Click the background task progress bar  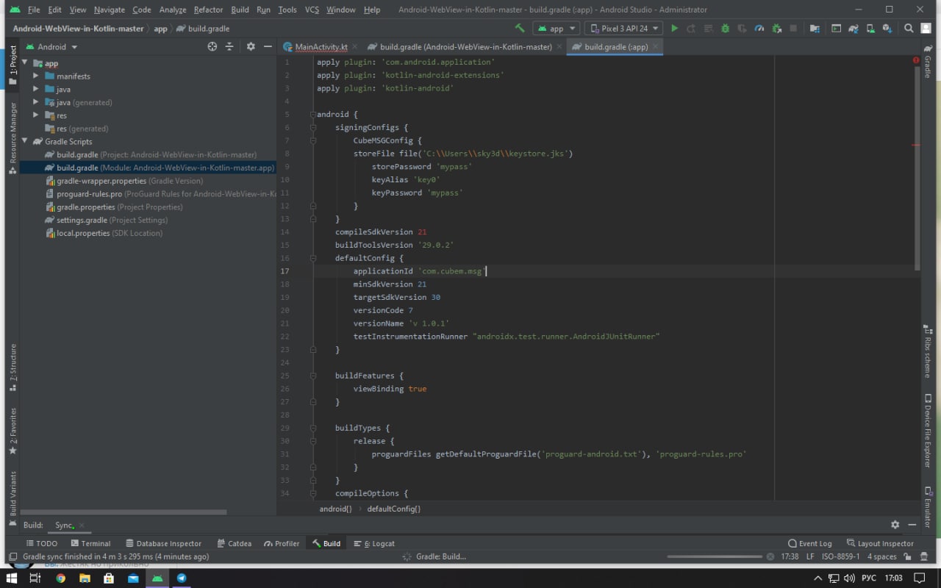(713, 556)
